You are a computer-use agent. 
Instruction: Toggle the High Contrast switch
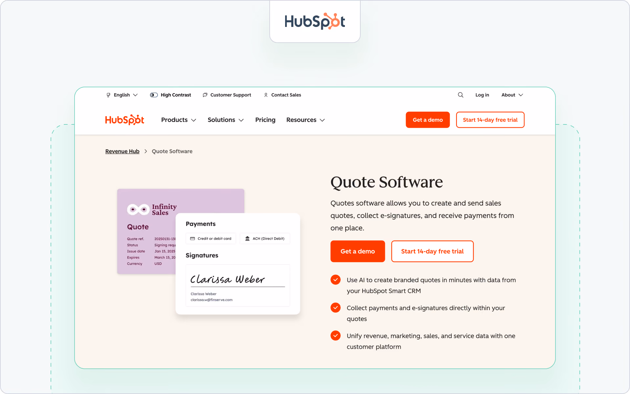pyautogui.click(x=154, y=95)
